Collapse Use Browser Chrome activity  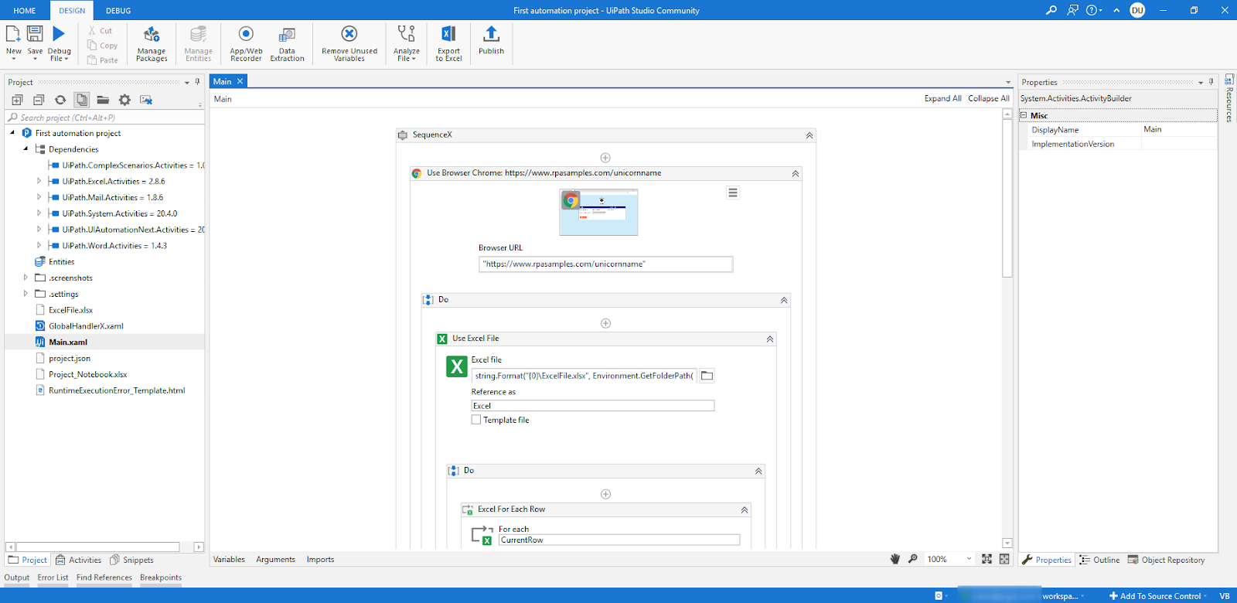[796, 174]
